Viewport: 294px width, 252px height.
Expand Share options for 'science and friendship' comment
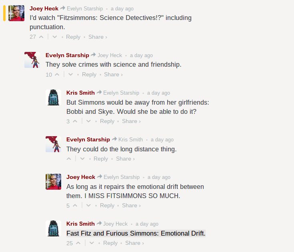113,74
